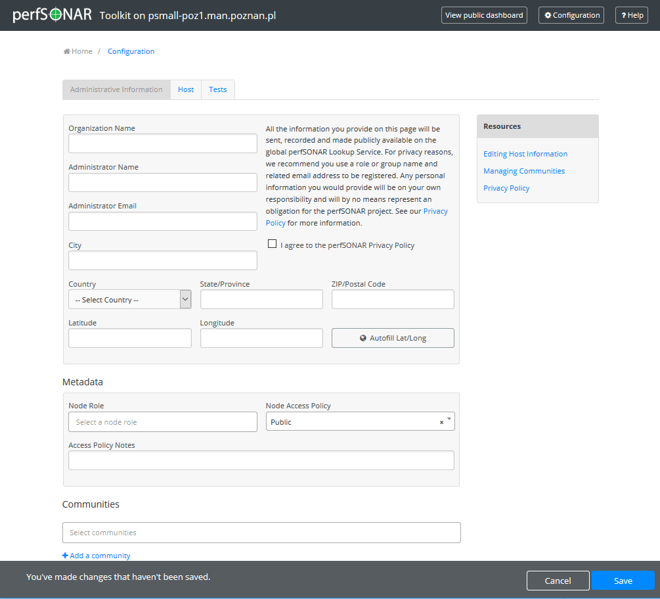The image size is (660, 599).
Task: Click the Organization Name input field
Action: [162, 143]
